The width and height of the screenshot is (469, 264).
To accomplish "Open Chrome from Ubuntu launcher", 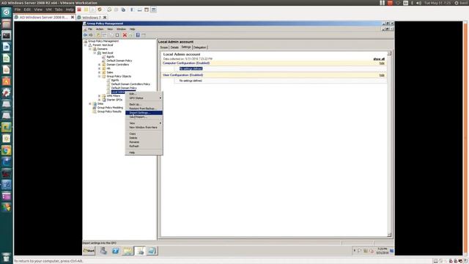I will pos(7,150).
